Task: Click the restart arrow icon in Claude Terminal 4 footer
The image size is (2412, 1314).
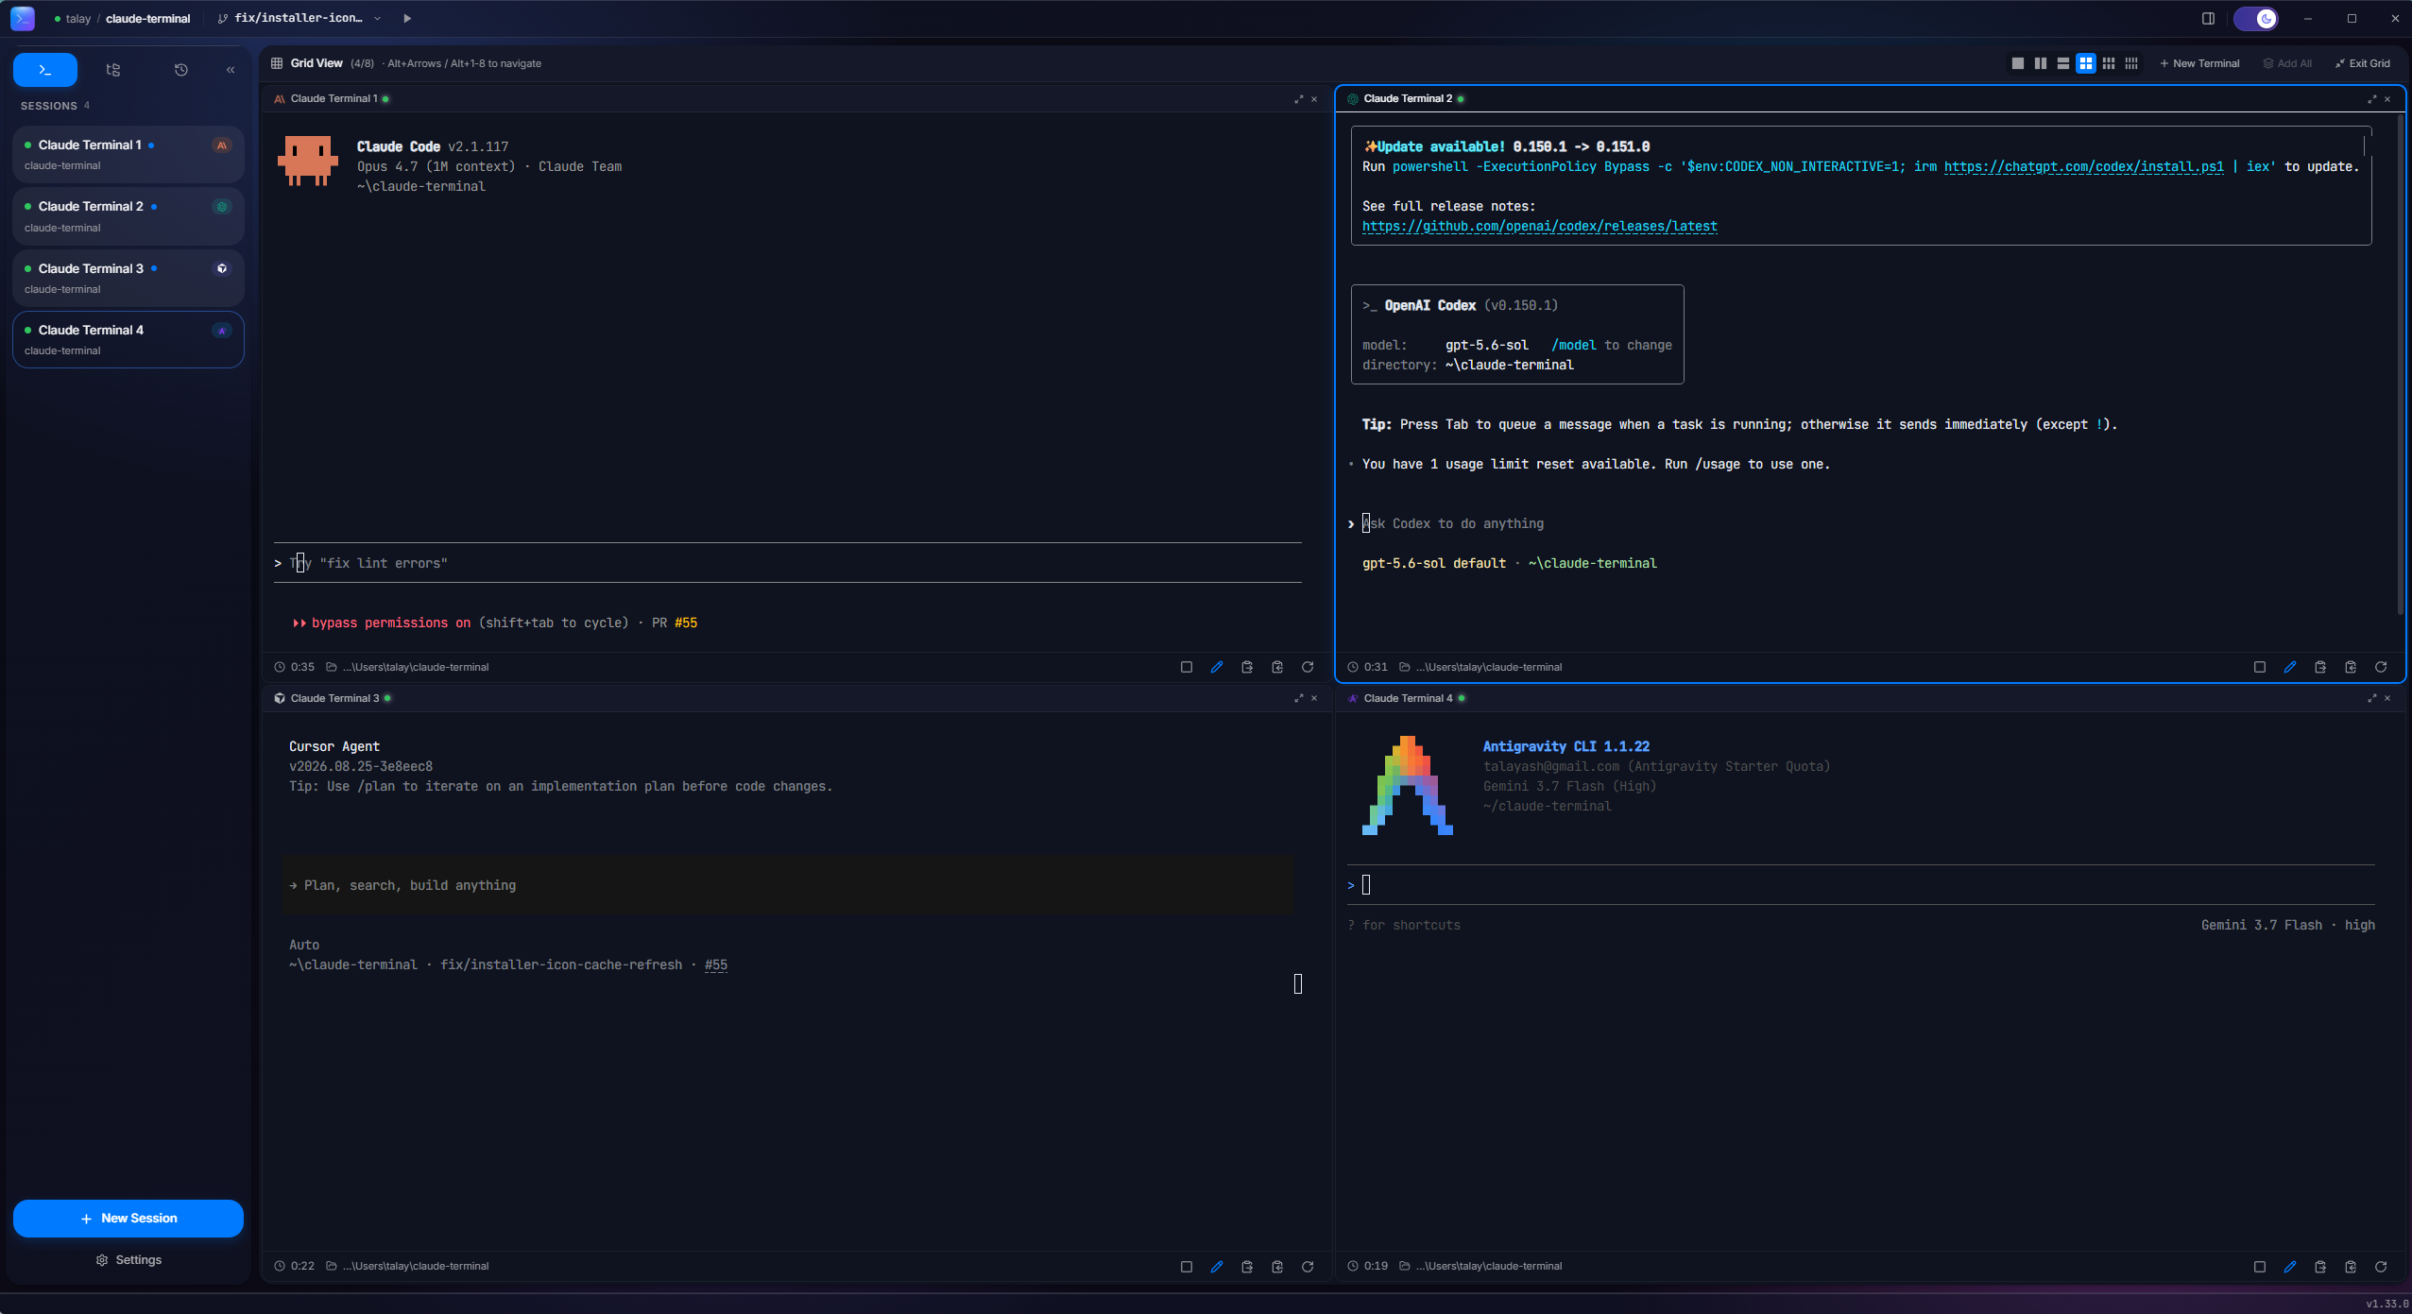Action: click(x=2381, y=1267)
